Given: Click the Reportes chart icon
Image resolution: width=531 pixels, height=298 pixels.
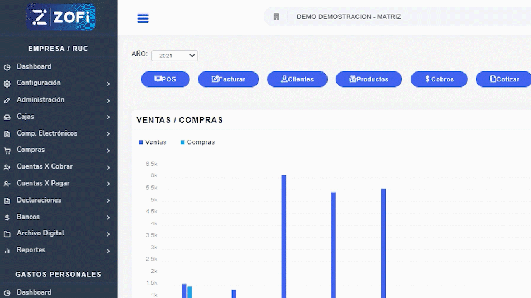Looking at the screenshot, I should pyautogui.click(x=7, y=251).
